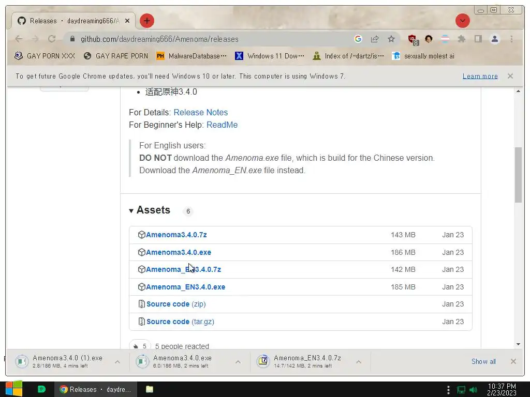Download Amenoma_EN3.4.0.exe asset
This screenshot has width=530, height=397.
pos(186,287)
